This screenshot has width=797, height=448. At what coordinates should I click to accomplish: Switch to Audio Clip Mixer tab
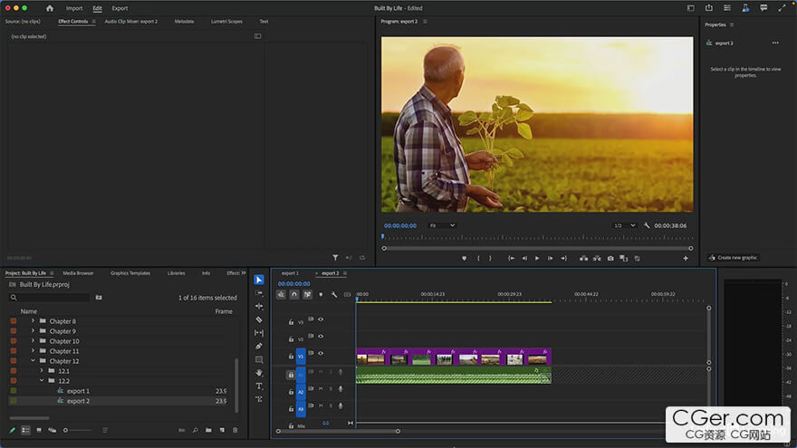tap(131, 22)
